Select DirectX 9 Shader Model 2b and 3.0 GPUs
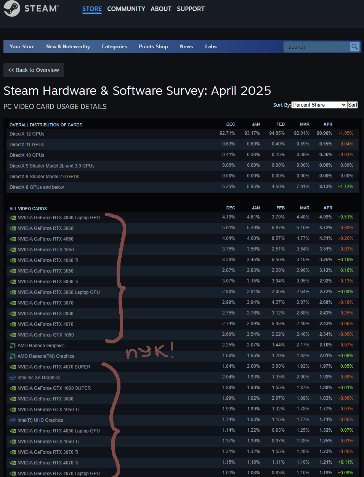Viewport: 364px width, 477px height. (x=52, y=166)
